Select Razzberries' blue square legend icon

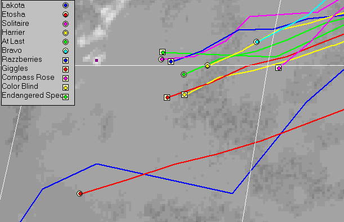[x=65, y=60]
